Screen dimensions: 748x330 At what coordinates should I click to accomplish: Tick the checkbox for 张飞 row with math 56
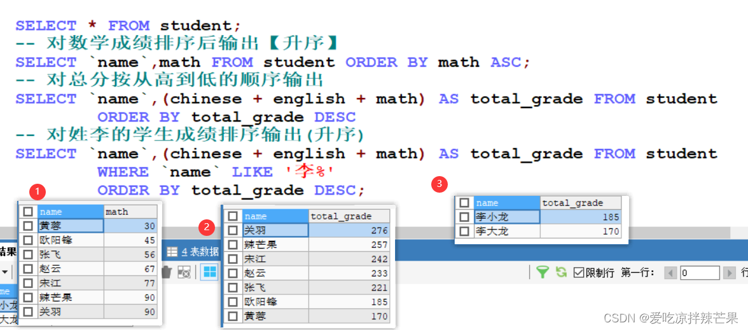click(29, 254)
